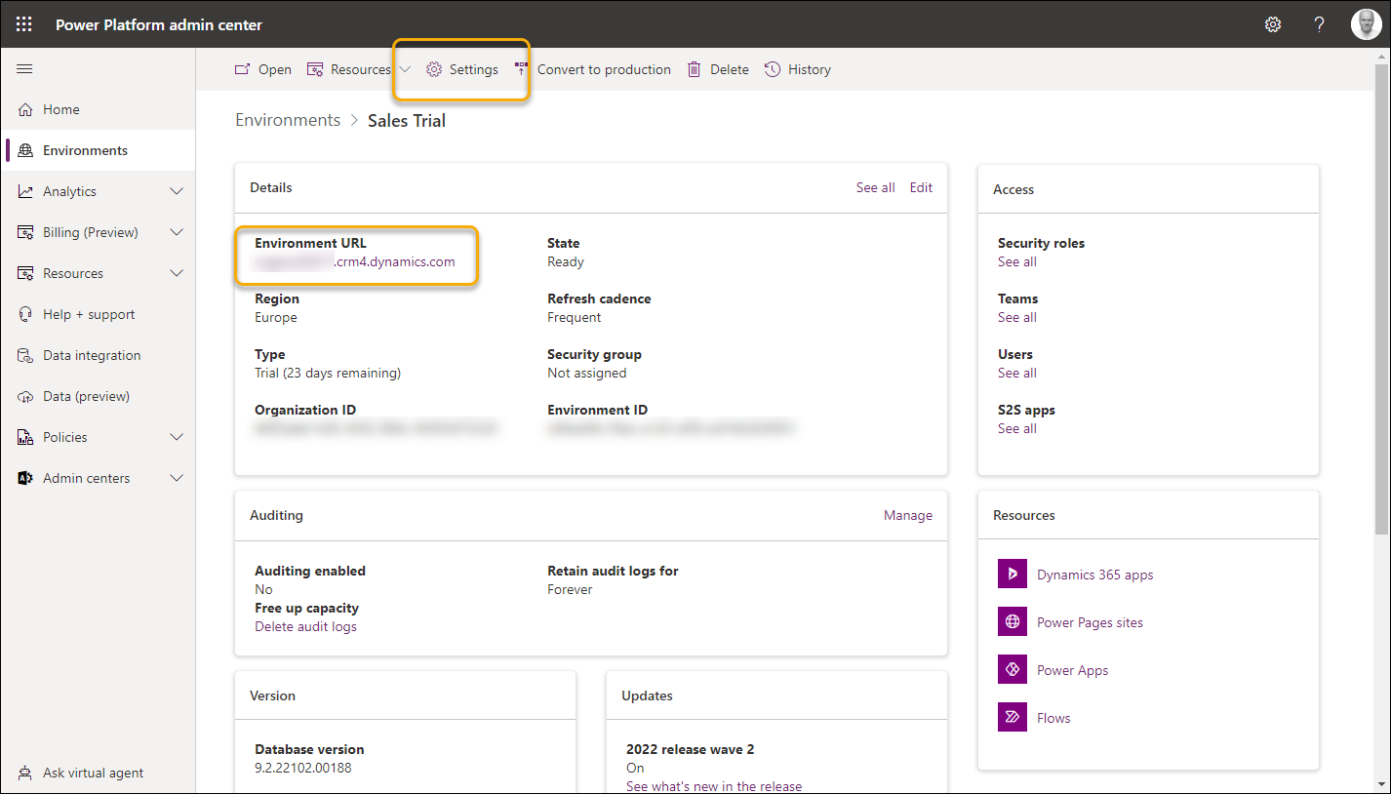Go to Home in the sidebar
This screenshot has width=1391, height=794.
[x=98, y=109]
